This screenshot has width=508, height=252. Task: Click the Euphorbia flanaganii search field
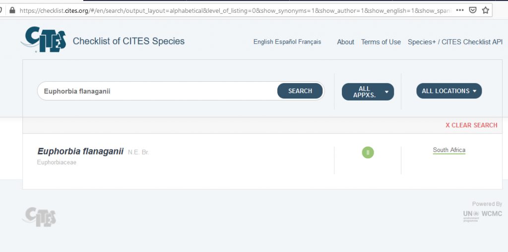click(x=157, y=91)
